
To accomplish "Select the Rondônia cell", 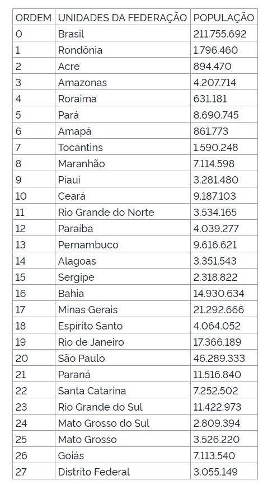I will (123, 50).
